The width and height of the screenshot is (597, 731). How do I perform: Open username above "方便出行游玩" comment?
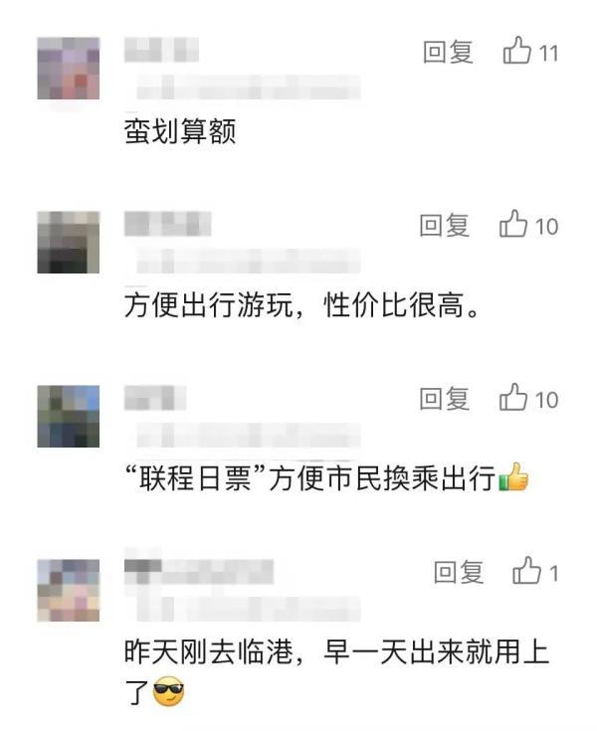coord(167,224)
